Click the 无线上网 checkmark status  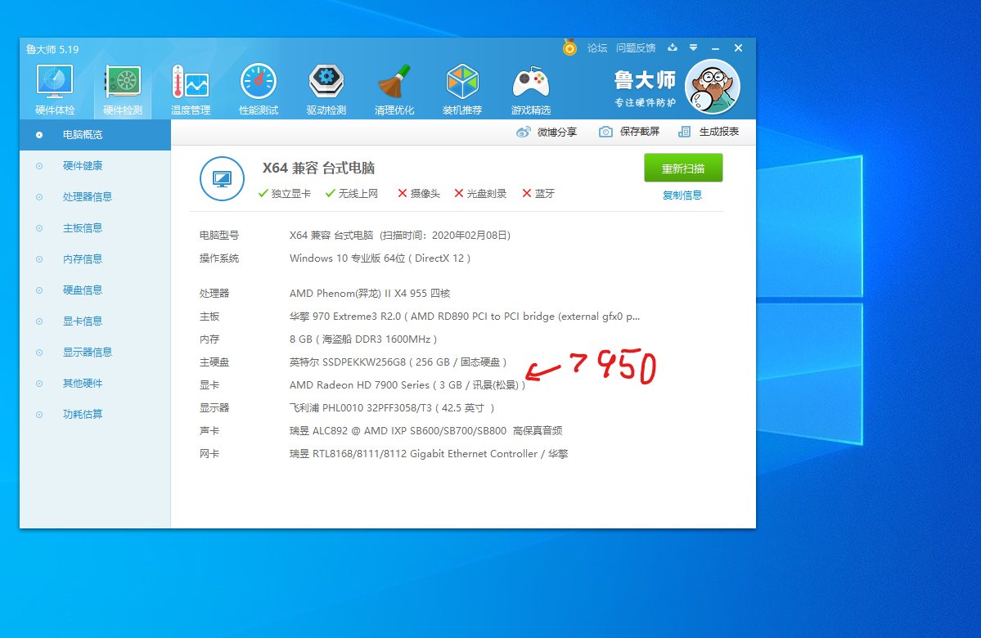coord(352,194)
